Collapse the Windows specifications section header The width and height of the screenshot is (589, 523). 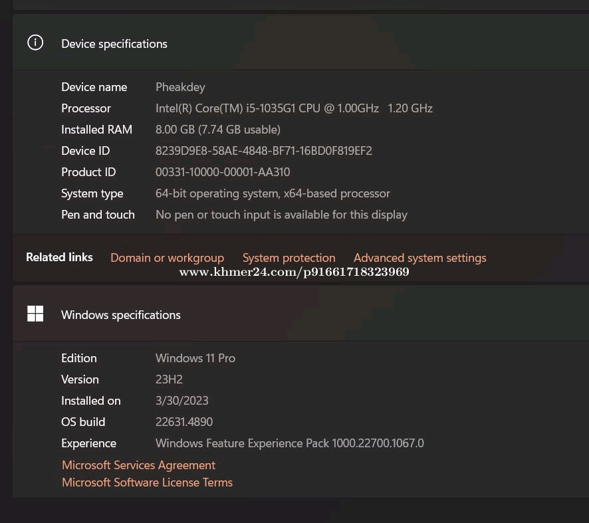tap(301, 314)
